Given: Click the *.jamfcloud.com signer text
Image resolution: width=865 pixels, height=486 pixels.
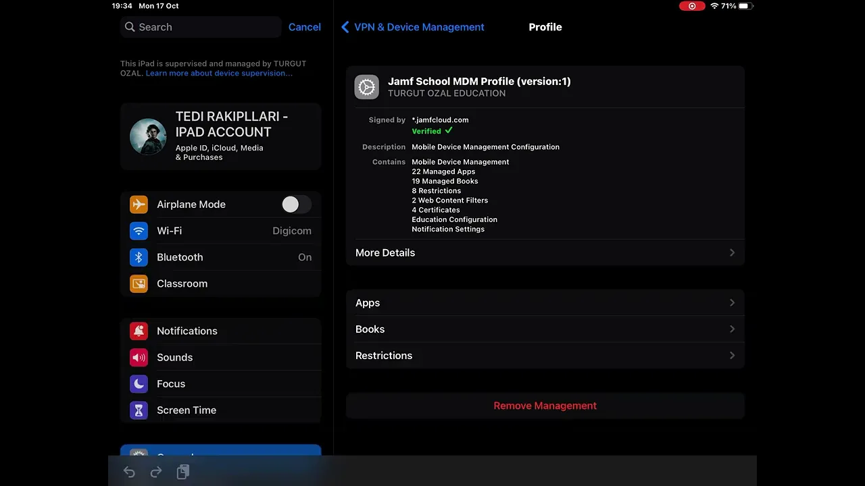Looking at the screenshot, I should [440, 119].
